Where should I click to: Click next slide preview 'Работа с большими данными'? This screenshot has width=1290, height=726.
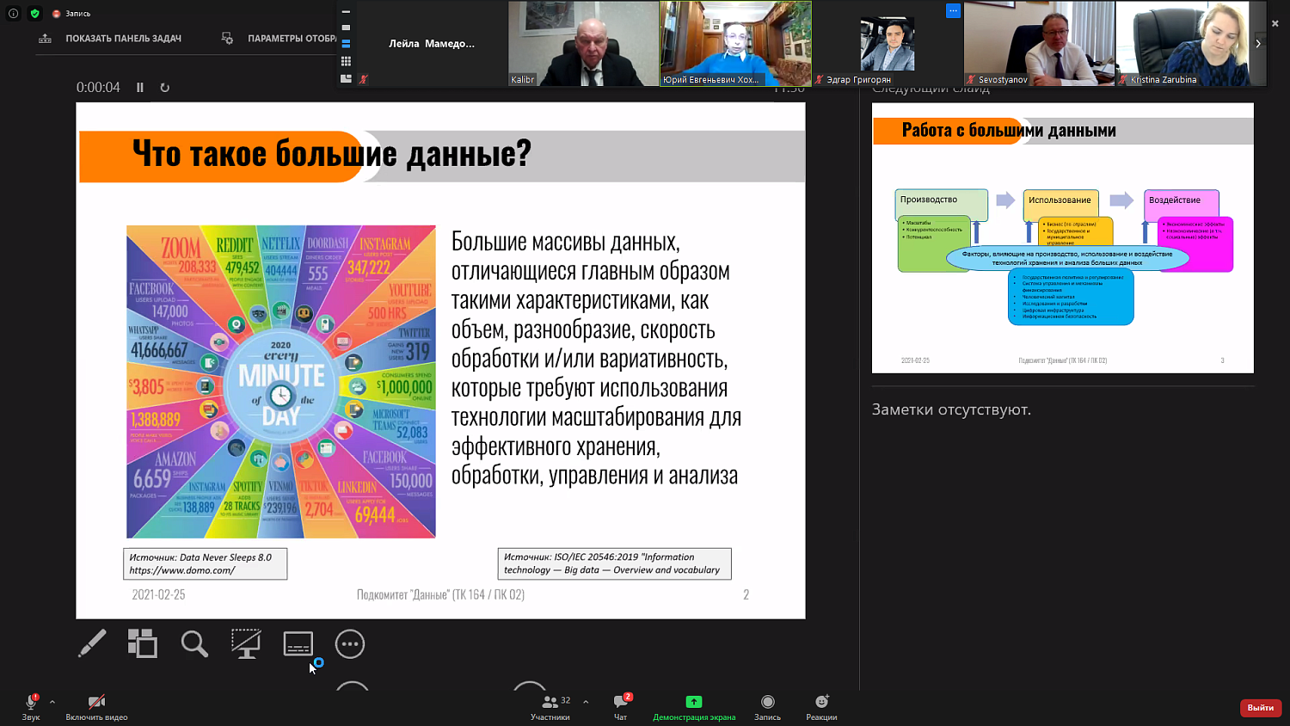tap(1063, 238)
